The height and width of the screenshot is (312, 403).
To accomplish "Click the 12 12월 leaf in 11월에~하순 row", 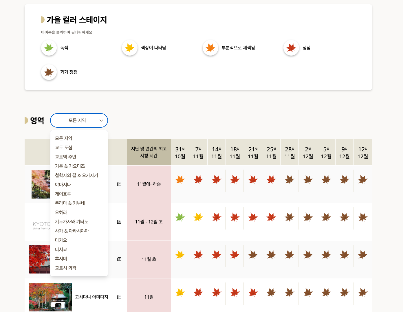I will tap(363, 180).
